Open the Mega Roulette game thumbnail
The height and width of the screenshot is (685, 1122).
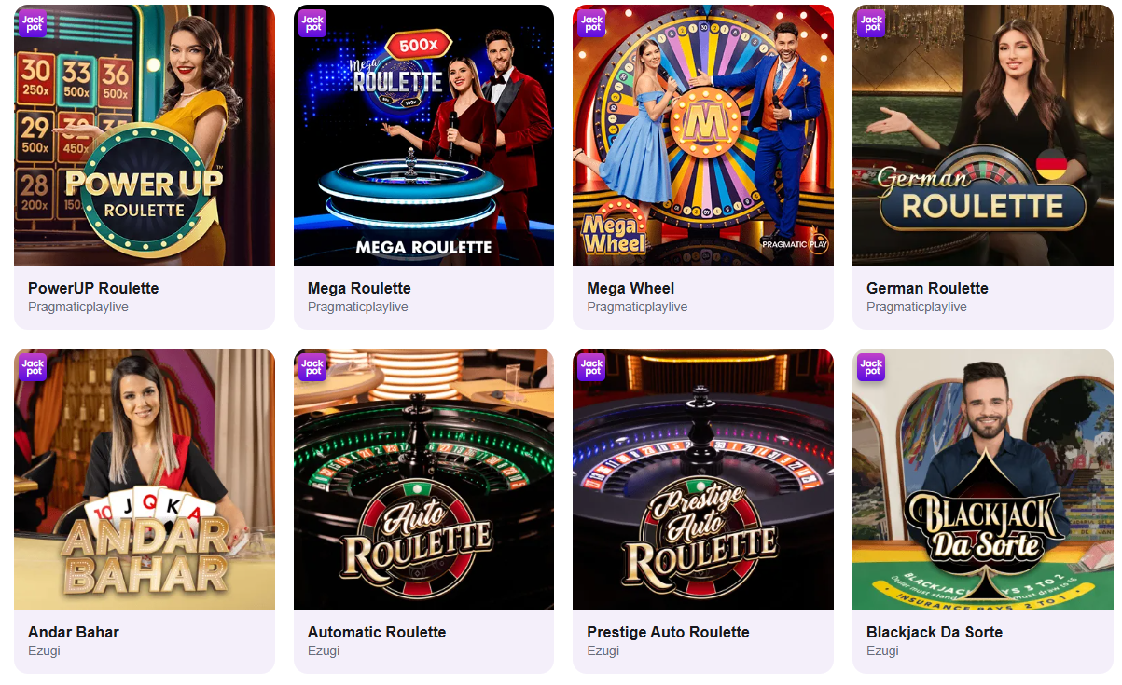(x=423, y=135)
